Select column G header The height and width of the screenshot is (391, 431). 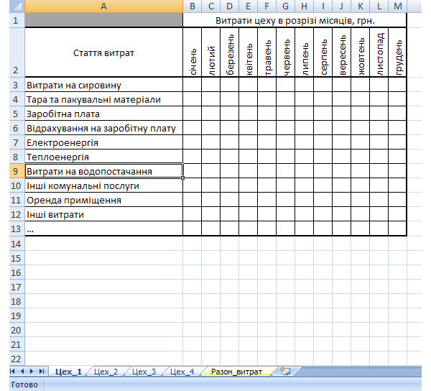click(x=286, y=6)
